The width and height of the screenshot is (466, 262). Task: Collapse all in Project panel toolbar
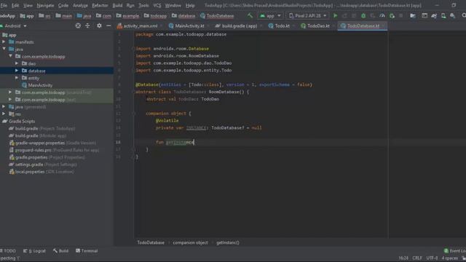tap(87, 26)
